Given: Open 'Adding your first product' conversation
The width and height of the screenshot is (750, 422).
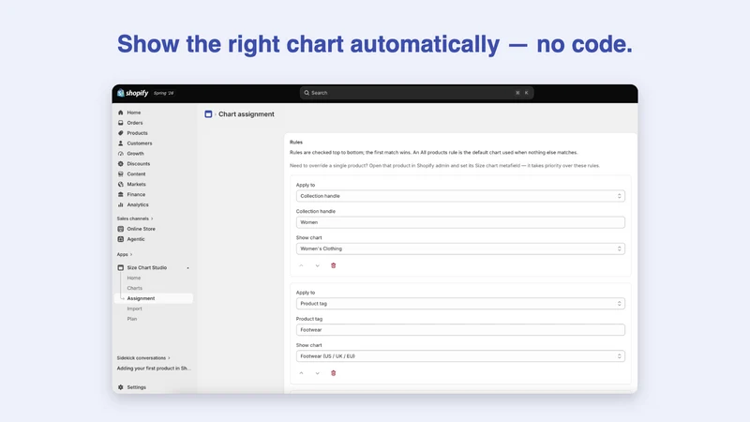Looking at the screenshot, I should pyautogui.click(x=154, y=369).
